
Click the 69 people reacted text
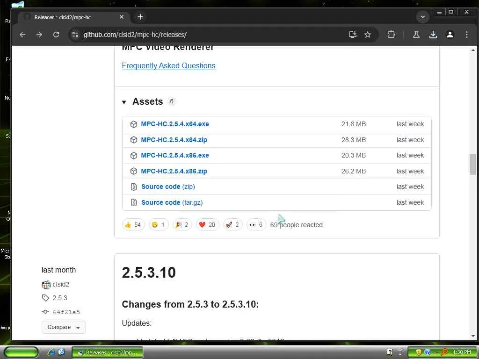(x=296, y=225)
